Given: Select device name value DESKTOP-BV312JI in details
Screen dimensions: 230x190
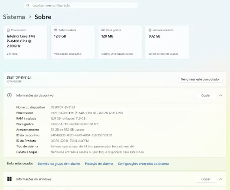Looking at the screenshot, I should click(x=63, y=107).
